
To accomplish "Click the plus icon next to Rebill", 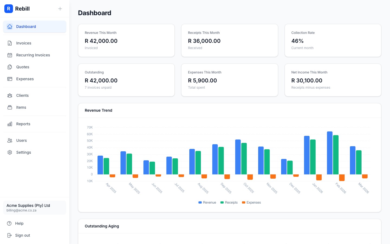I will point(60,9).
